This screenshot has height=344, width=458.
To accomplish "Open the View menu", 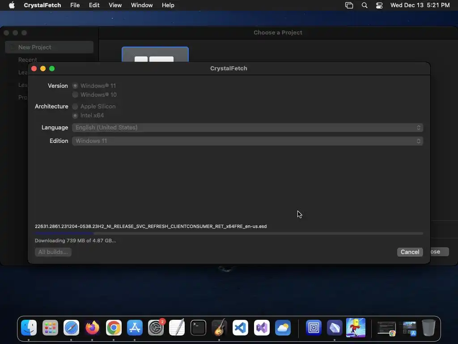I will tap(115, 5).
